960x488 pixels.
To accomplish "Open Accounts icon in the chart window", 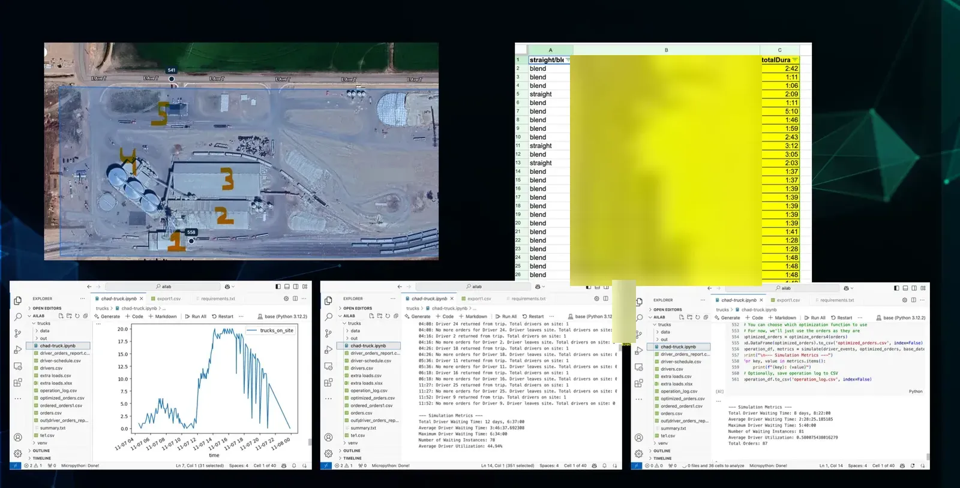I will click(18, 438).
